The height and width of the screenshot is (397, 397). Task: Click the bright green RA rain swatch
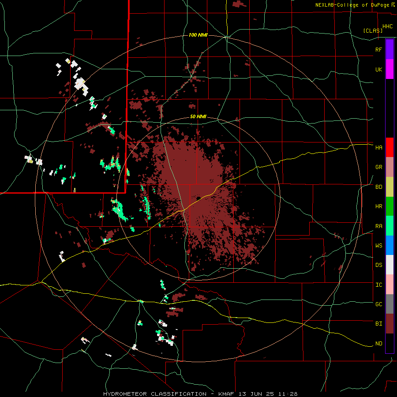pos(390,226)
